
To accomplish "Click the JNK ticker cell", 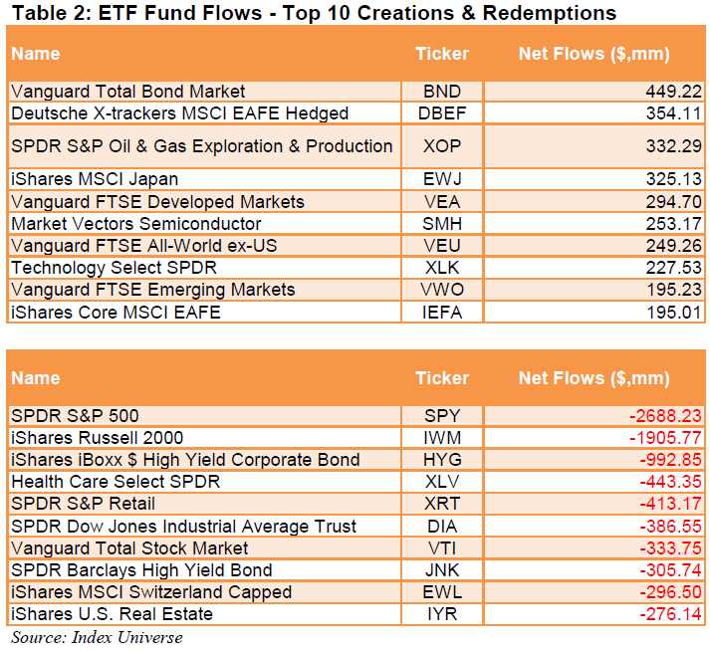I will [x=441, y=570].
